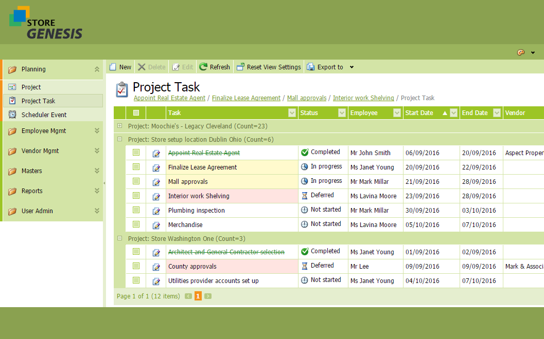Open edit icon for County approvals row
Screen dimensions: 544x339
click(156, 267)
